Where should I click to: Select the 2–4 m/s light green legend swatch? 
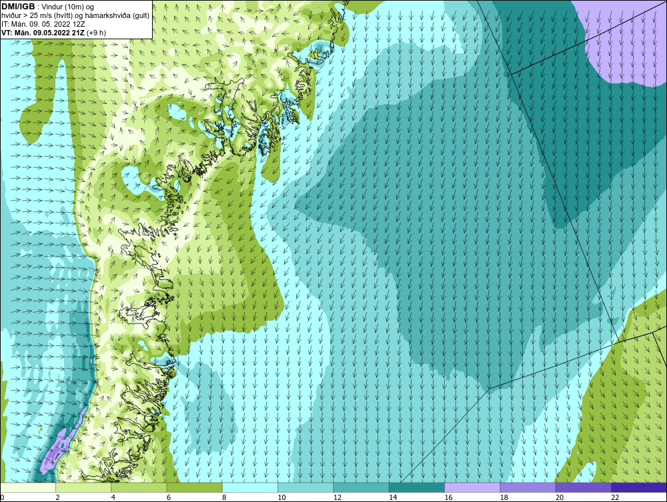[x=83, y=487]
